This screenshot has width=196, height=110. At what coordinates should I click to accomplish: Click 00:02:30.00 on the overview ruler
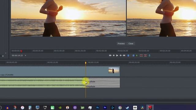[123, 51]
